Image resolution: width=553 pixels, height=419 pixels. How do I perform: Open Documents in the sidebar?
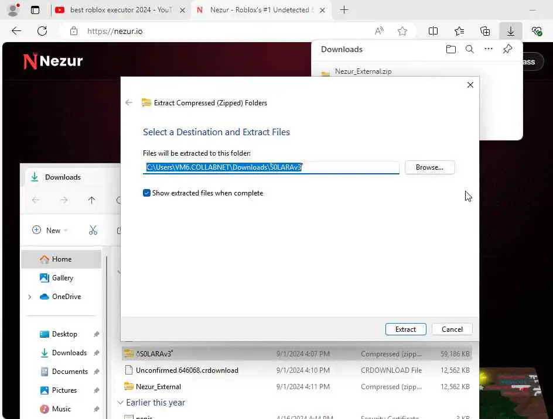[x=70, y=372]
